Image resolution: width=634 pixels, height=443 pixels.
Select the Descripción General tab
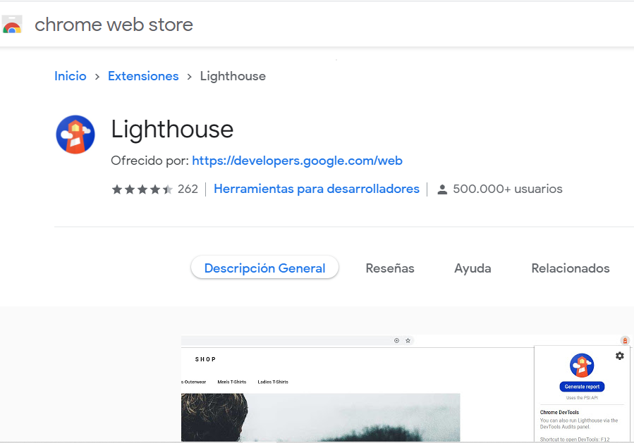(x=265, y=268)
